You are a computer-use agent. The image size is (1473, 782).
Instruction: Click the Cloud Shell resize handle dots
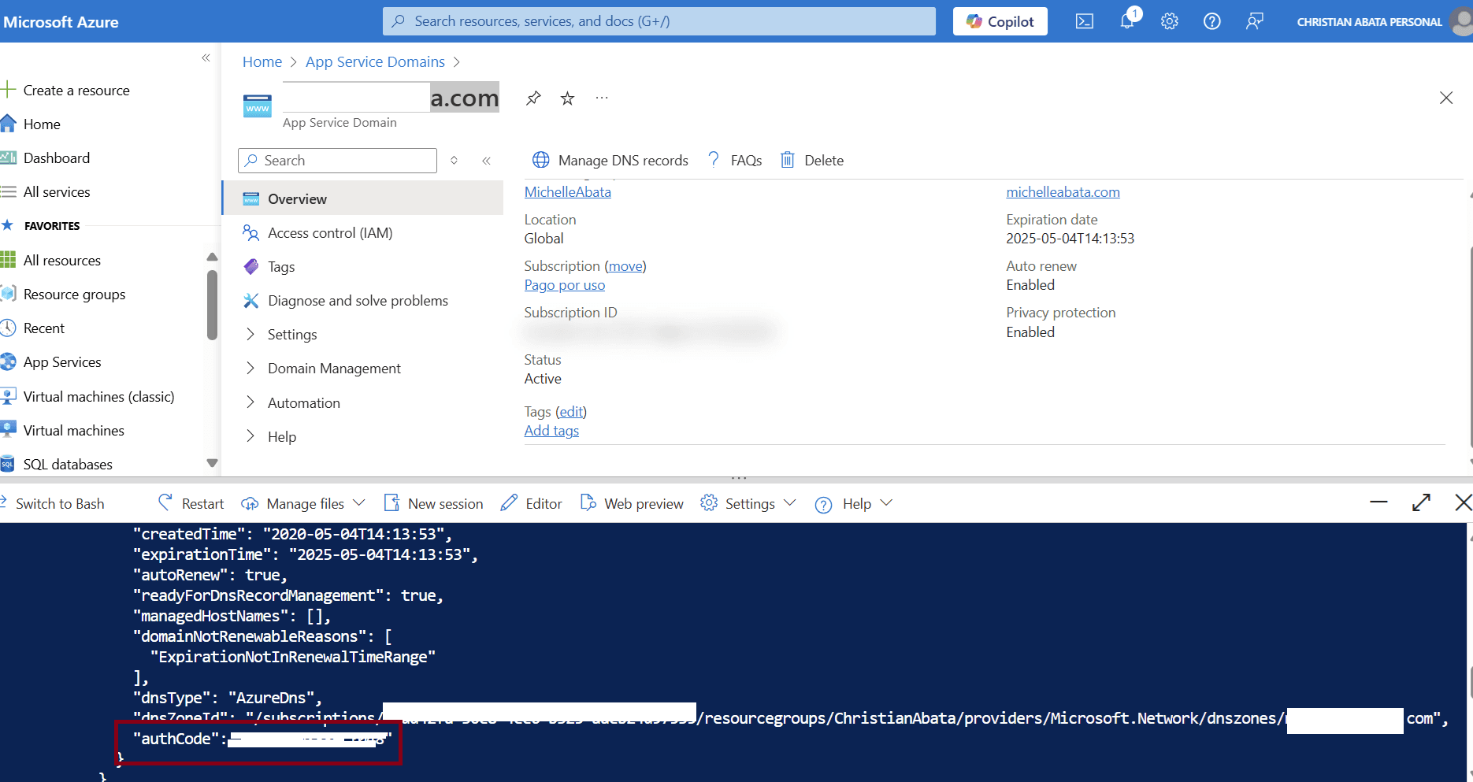(738, 478)
